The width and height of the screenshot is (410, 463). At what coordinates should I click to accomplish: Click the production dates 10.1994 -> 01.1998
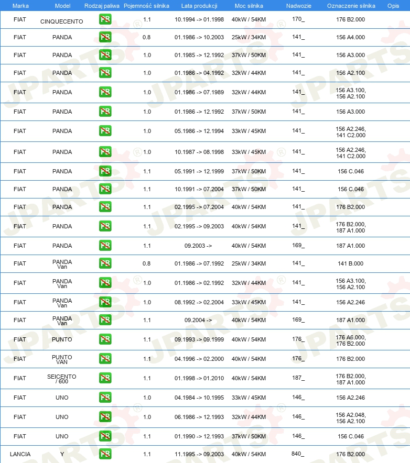[x=199, y=19]
